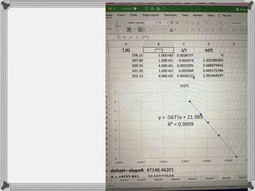Select the deltaH=-slopeR cell
Viewport: 255px width, 191px height.
coord(127,170)
